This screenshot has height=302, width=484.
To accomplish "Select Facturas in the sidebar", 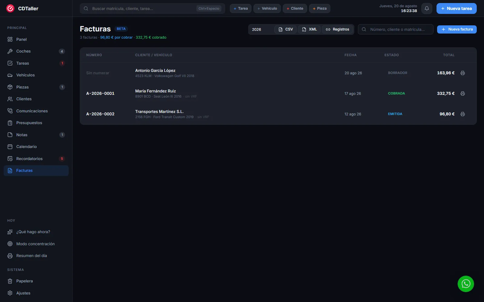I will (36, 171).
